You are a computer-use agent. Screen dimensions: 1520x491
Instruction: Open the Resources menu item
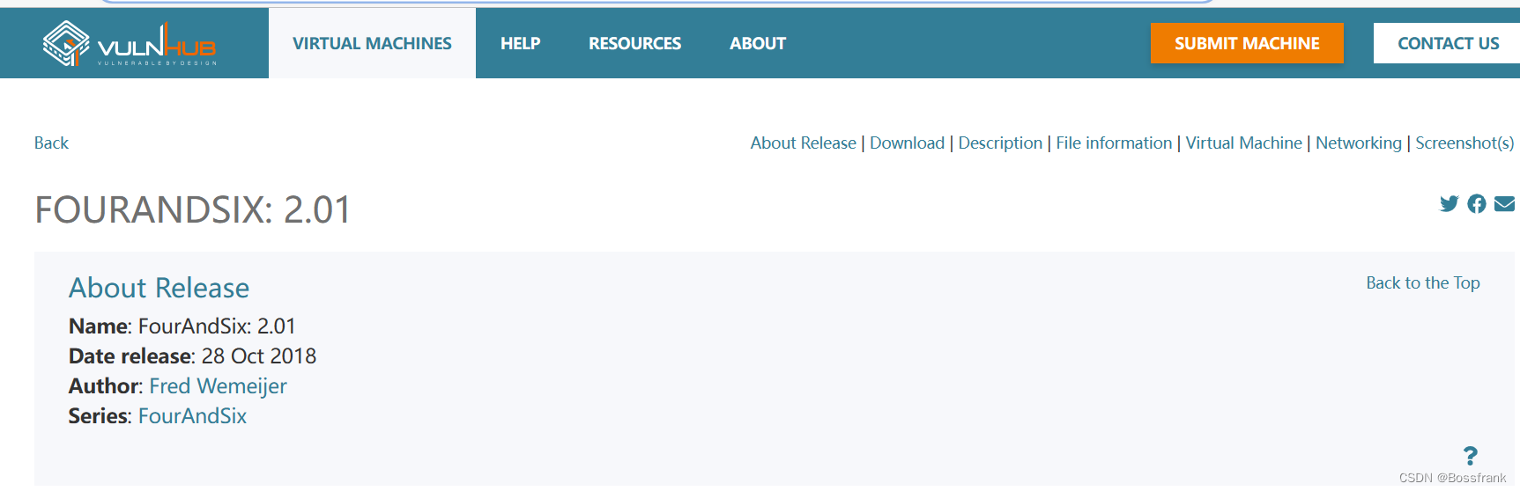(634, 43)
